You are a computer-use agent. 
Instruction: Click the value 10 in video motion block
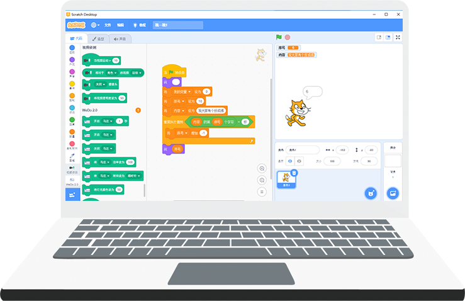pos(116,60)
